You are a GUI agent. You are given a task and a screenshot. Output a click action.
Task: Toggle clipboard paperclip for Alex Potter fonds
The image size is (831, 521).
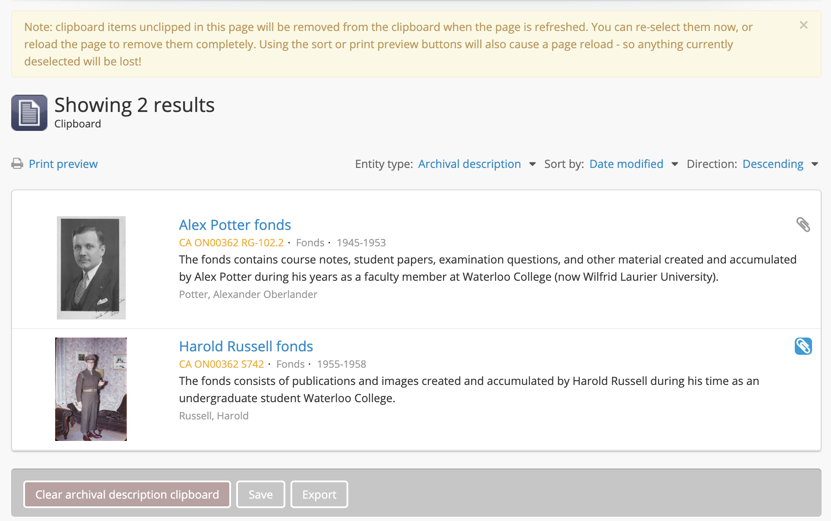click(x=803, y=224)
